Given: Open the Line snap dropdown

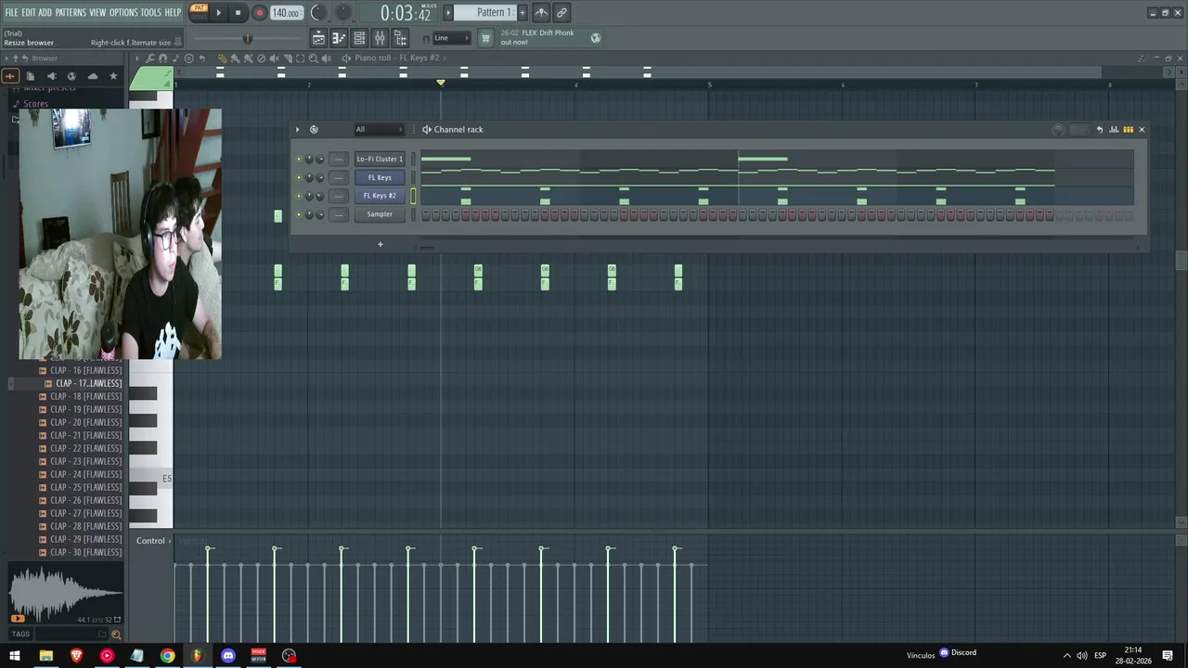Looking at the screenshot, I should [x=451, y=38].
